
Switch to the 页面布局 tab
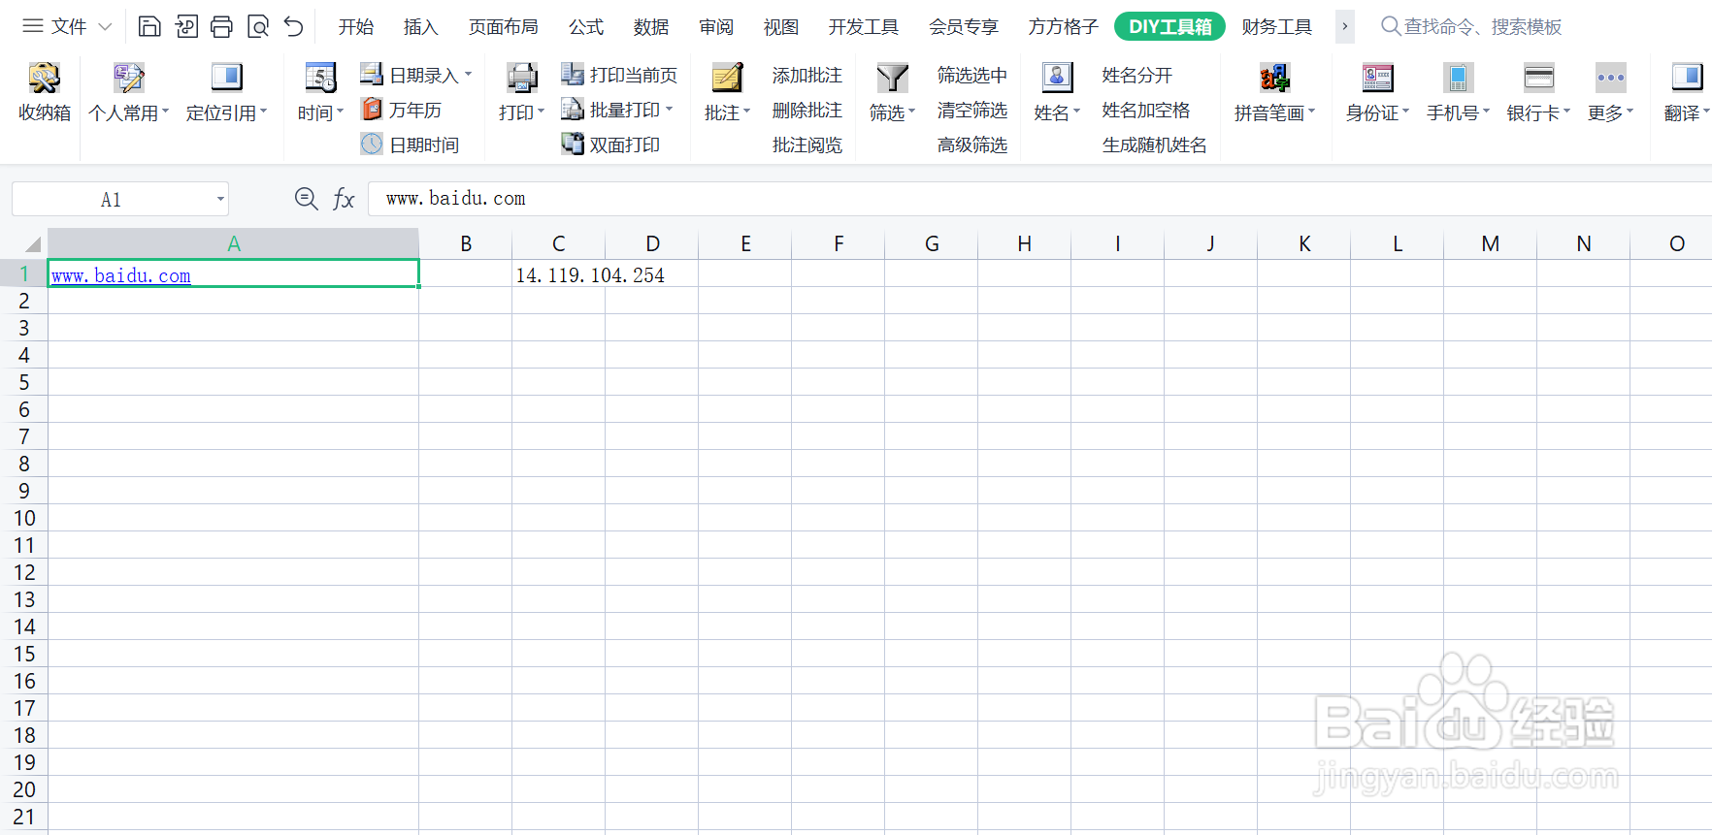point(504,27)
